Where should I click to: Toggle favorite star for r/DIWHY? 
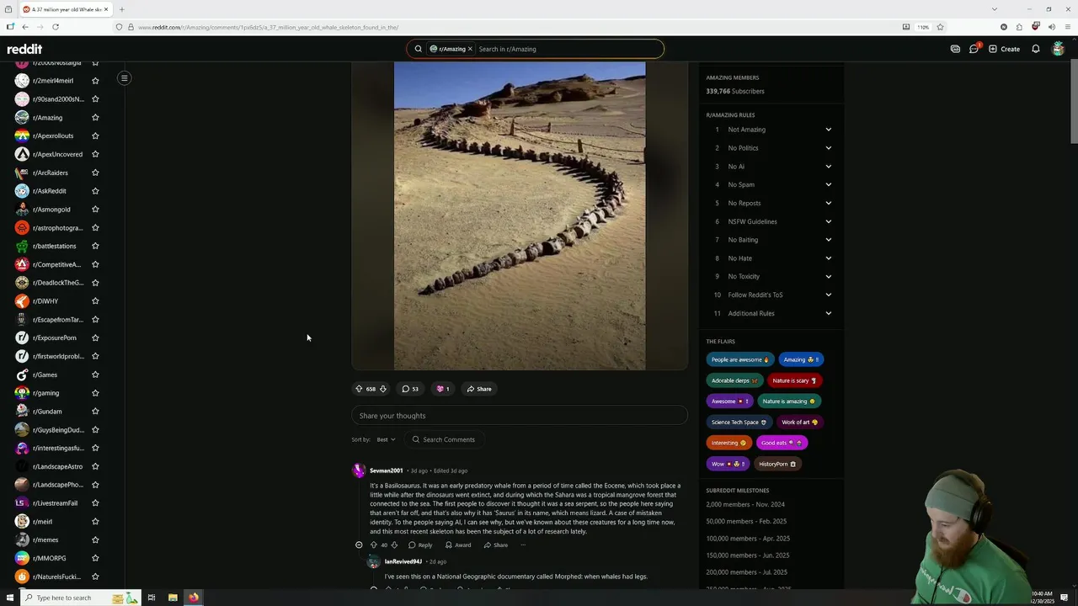[x=95, y=301]
